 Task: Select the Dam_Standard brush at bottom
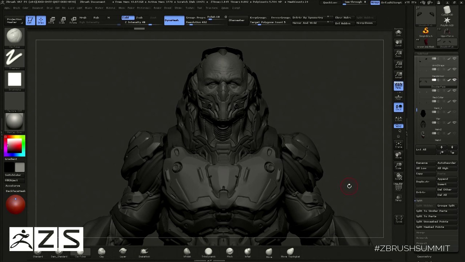click(59, 253)
